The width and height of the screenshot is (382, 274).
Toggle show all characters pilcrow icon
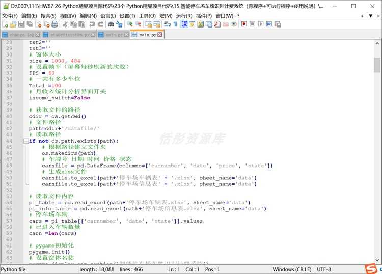(x=175, y=24)
